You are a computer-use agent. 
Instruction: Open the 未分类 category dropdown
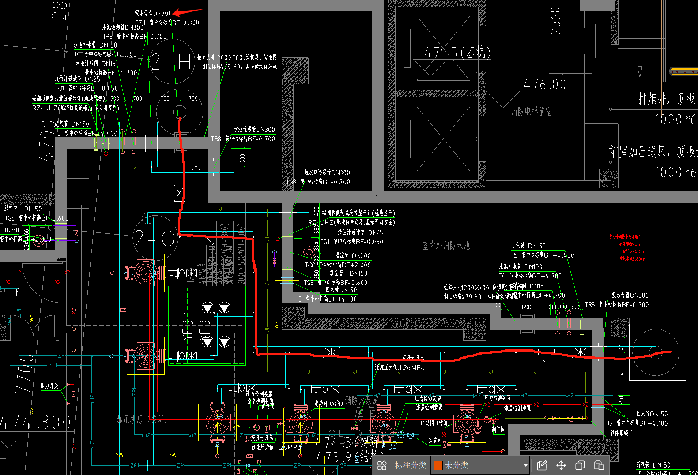[x=480, y=465]
